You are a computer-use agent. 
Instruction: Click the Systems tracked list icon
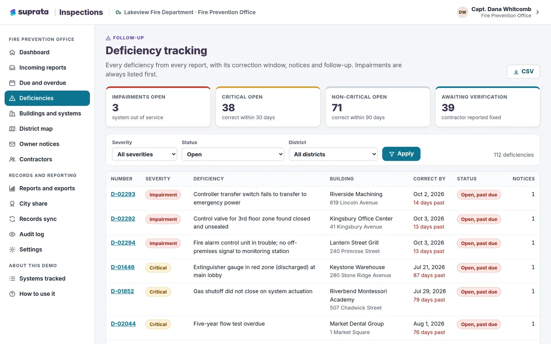point(12,279)
